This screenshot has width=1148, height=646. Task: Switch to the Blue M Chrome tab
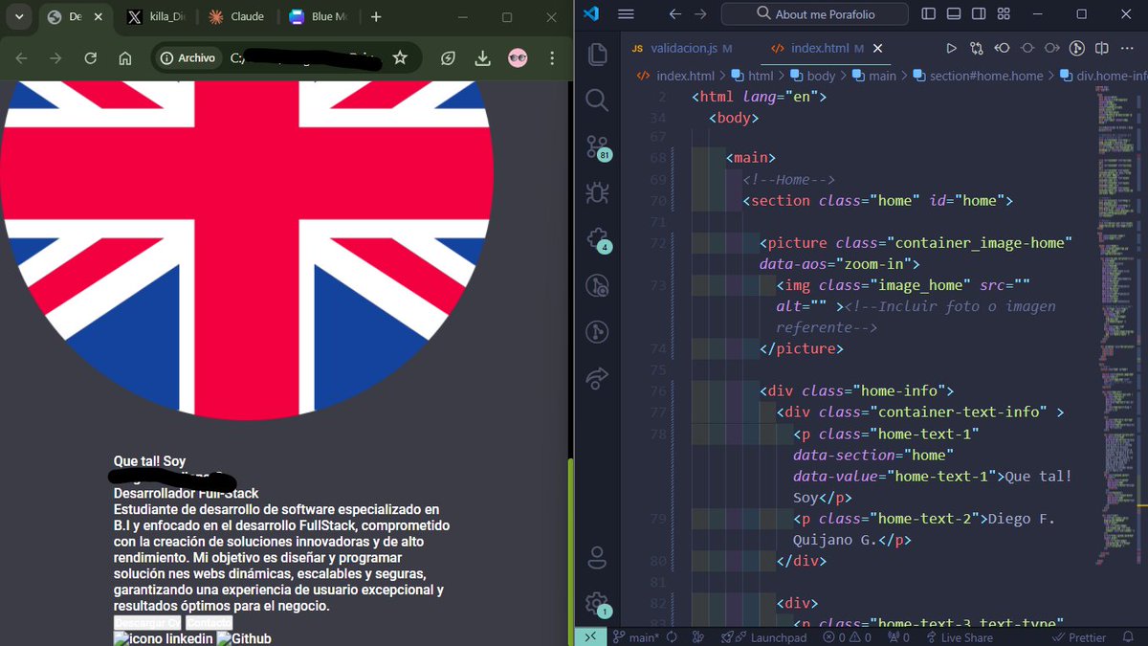coord(317,17)
